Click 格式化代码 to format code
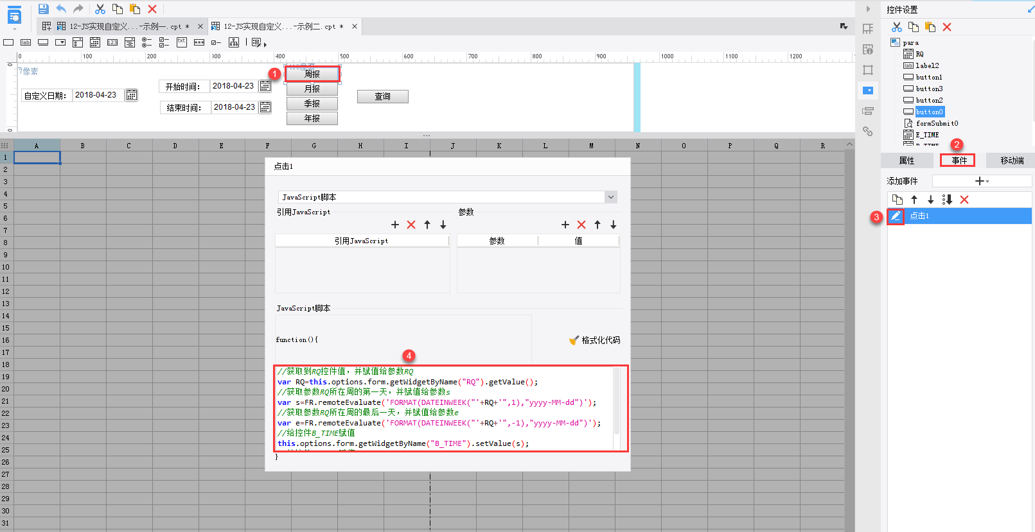Image resolution: width=1035 pixels, height=532 pixels. pos(594,340)
